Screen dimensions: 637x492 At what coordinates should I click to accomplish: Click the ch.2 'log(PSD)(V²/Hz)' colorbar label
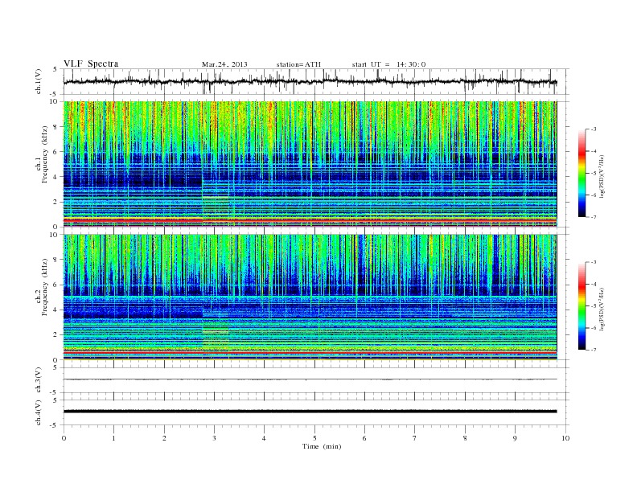(x=602, y=309)
